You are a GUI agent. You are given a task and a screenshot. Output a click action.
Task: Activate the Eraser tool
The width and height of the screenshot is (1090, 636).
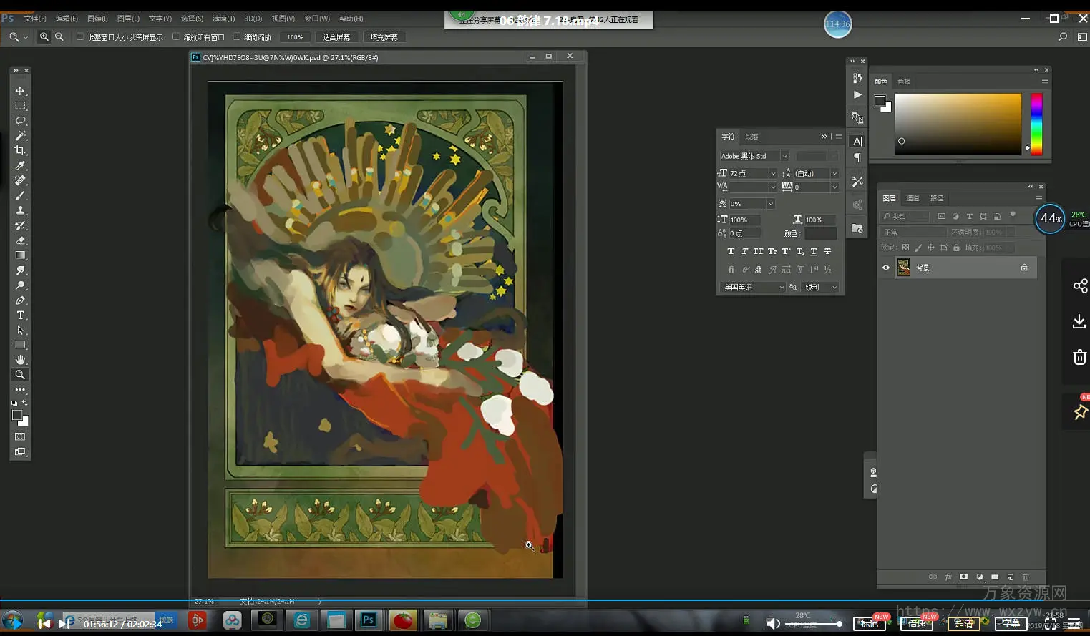point(20,240)
